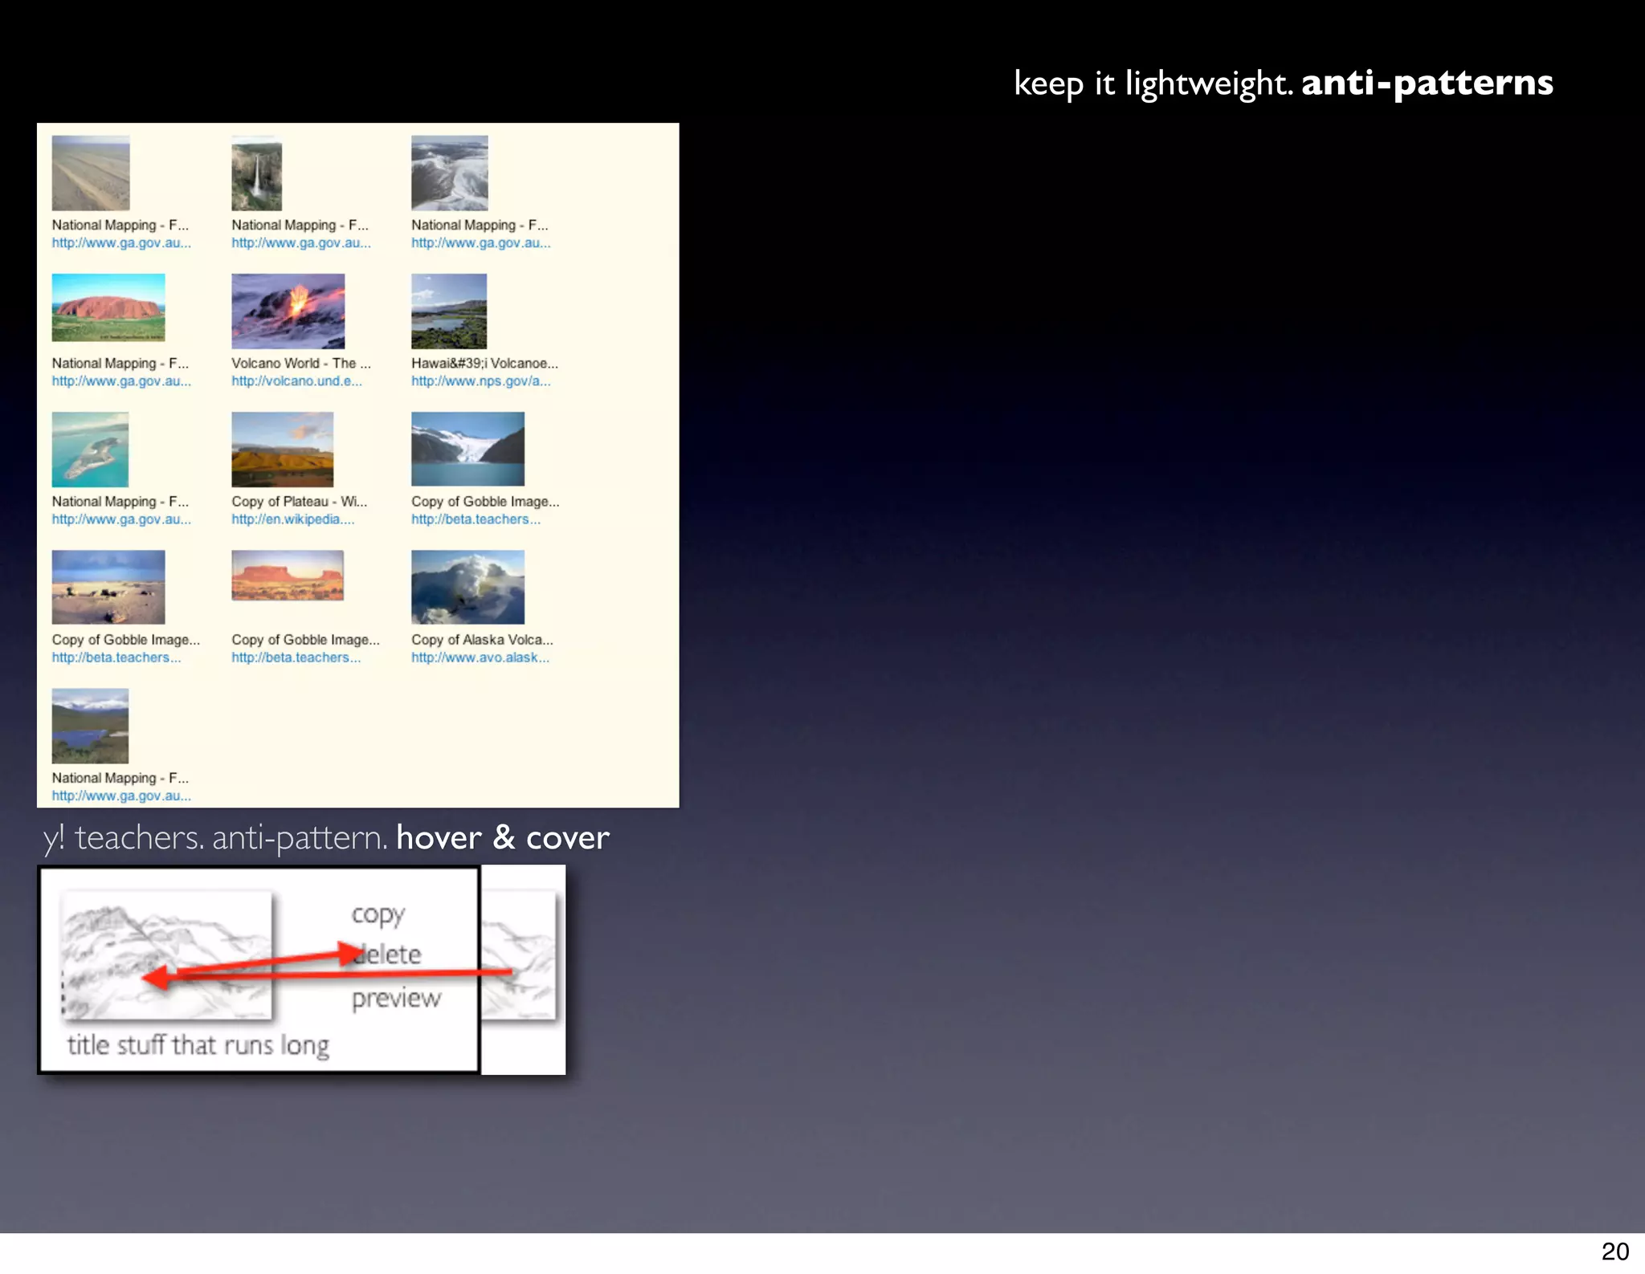
Task: Open the sandy beach with rocks thumbnail
Action: pyautogui.click(x=108, y=587)
